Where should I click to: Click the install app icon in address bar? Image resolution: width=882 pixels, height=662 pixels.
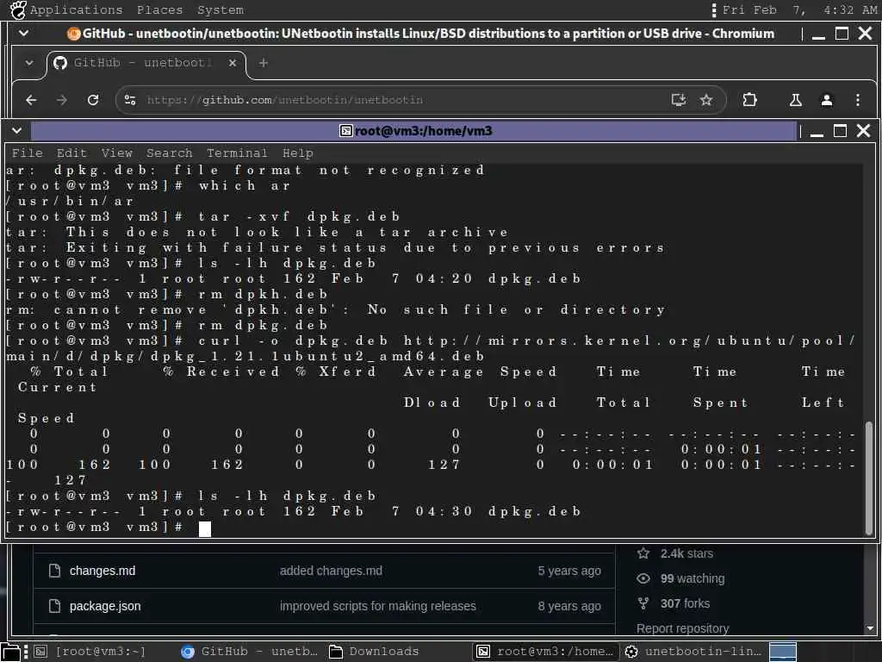679,100
